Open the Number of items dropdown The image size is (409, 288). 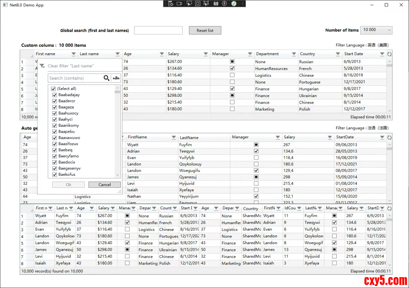click(376, 30)
